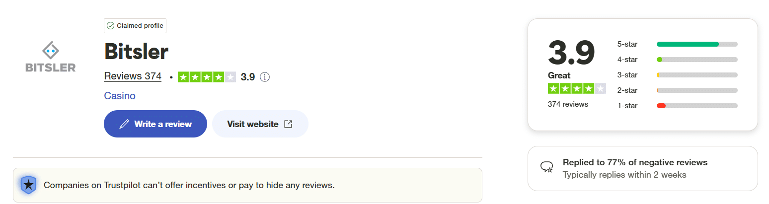Click the Bitsler logo thumbnail

[50, 57]
